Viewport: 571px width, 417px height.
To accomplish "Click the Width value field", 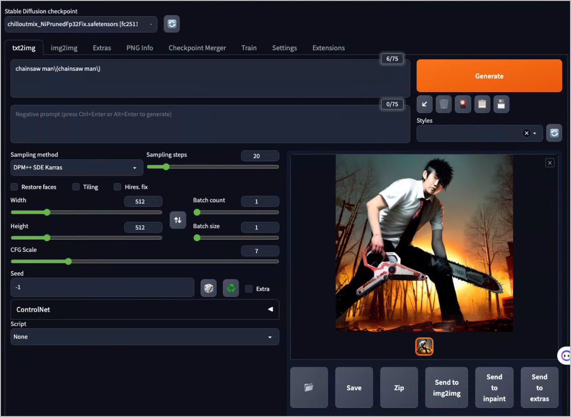I will pyautogui.click(x=143, y=202).
